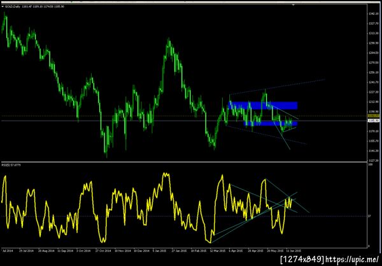Click the 5 Jan 2015 date label
The height and width of the screenshot is (266, 382).
click(160, 251)
